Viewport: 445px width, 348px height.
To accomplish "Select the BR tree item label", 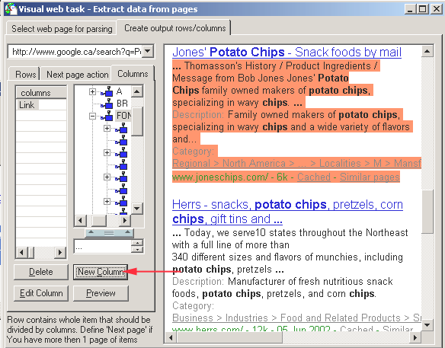I will click(123, 104).
